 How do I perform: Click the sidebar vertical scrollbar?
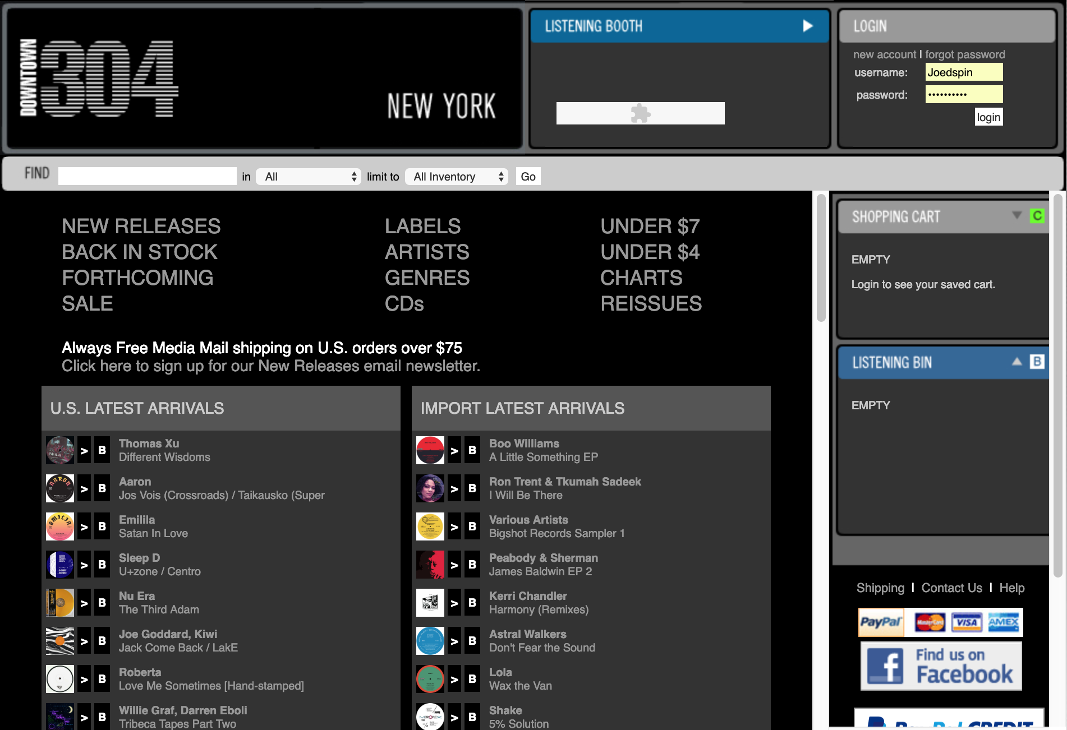pos(1058,385)
